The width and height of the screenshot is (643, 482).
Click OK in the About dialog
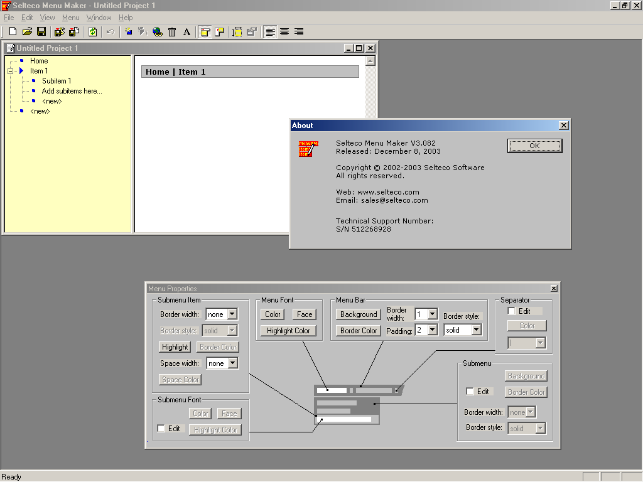click(x=534, y=146)
